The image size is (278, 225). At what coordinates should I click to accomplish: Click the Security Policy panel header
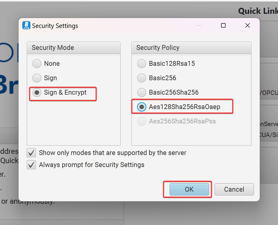[x=158, y=47]
